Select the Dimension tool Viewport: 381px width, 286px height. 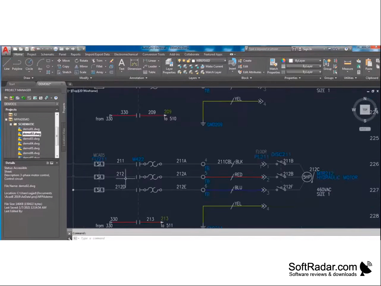tap(134, 64)
